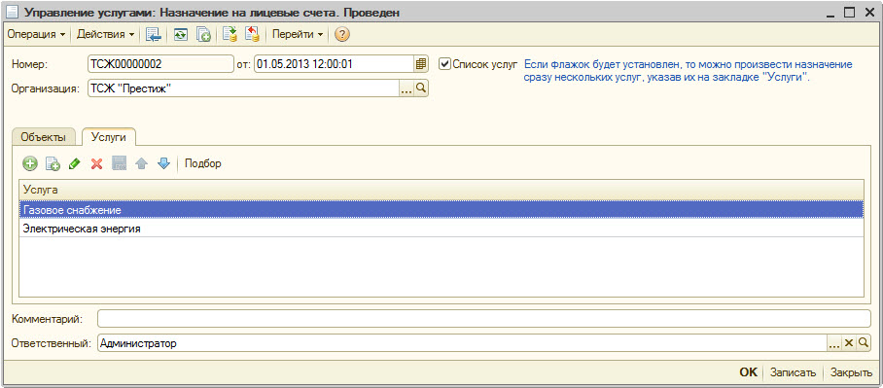Click the Услуга column header
Screen dimensions: 883x388
441,190
